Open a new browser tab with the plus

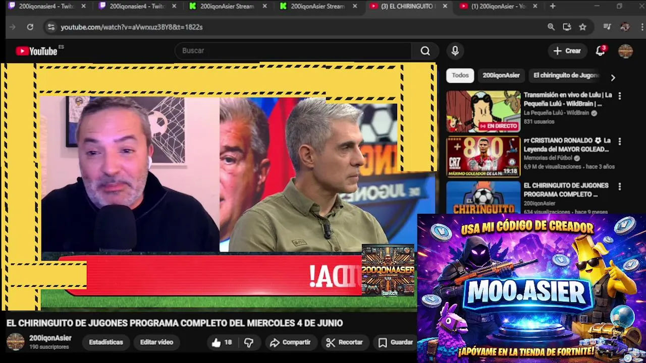[553, 6]
